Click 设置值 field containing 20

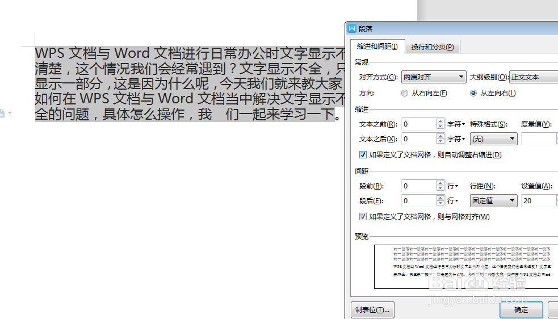click(539, 201)
